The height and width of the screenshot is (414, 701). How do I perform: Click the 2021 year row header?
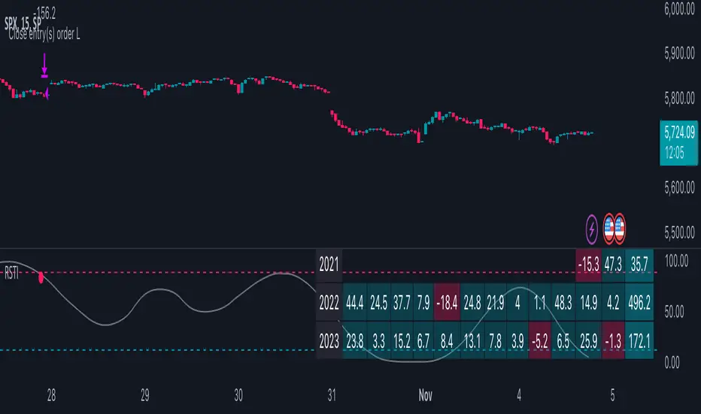pyautogui.click(x=329, y=265)
